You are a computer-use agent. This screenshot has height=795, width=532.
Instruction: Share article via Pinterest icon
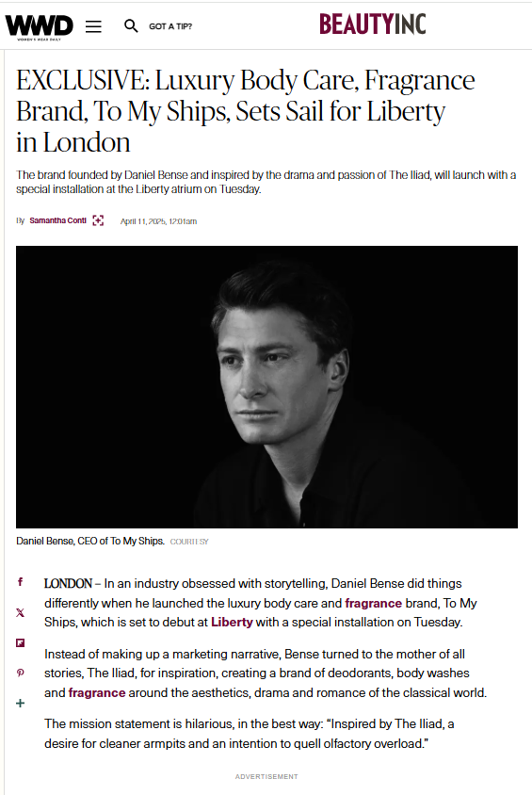21,673
